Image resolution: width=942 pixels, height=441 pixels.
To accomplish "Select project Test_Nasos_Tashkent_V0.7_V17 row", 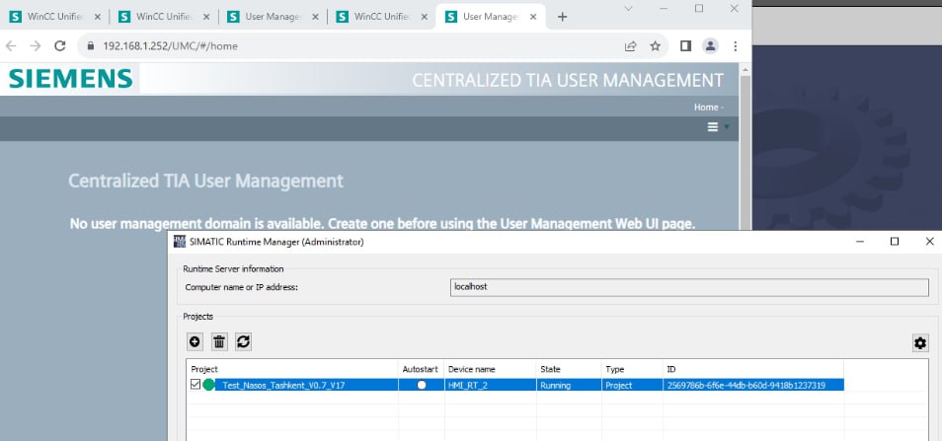I will [514, 385].
